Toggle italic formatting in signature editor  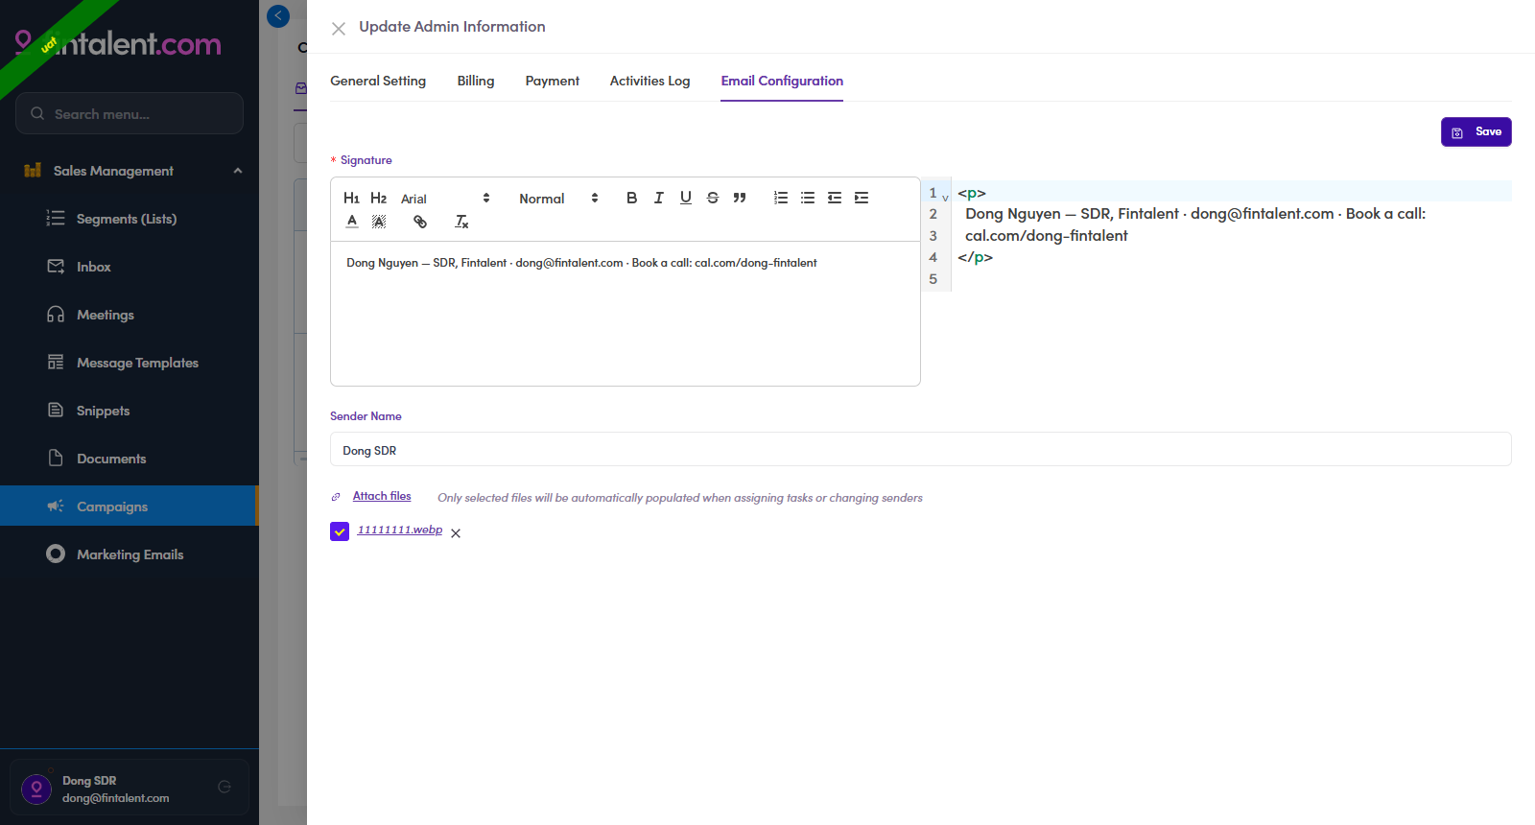(x=658, y=198)
